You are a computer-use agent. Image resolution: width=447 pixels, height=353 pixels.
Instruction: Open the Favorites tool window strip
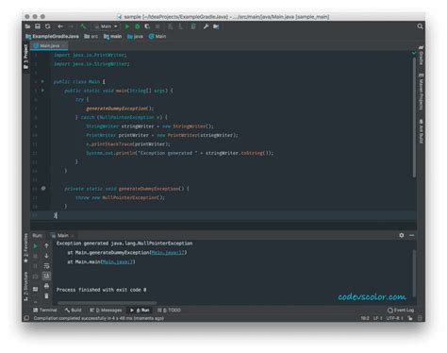(x=25, y=248)
